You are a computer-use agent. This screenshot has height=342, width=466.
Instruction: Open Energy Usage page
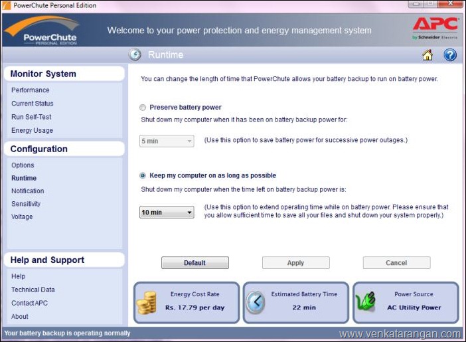[32, 130]
